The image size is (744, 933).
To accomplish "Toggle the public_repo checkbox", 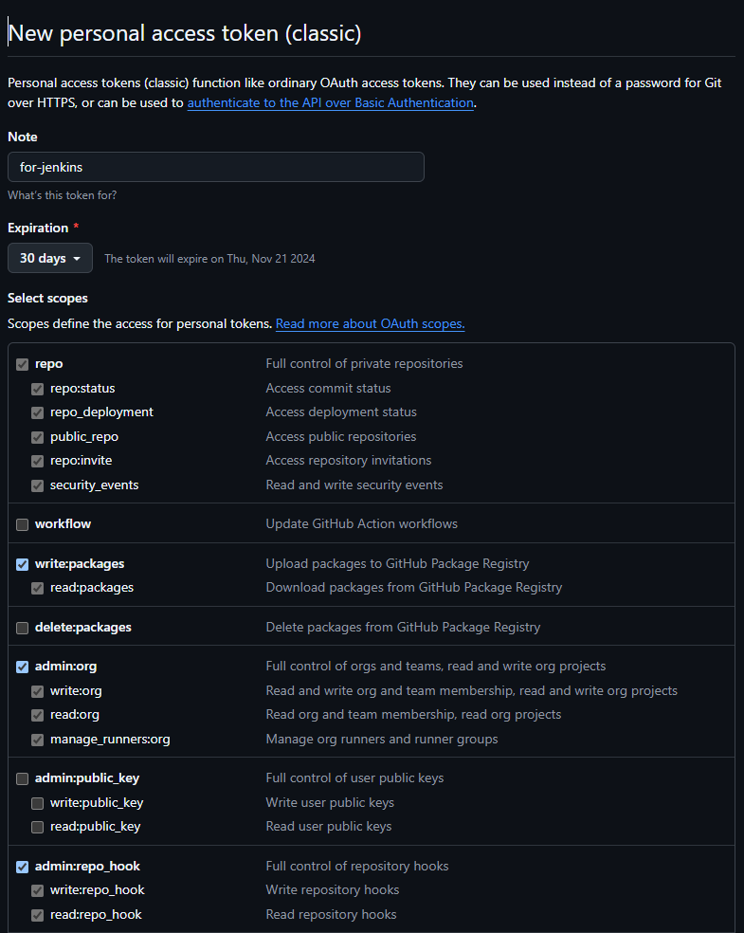I will (38, 437).
